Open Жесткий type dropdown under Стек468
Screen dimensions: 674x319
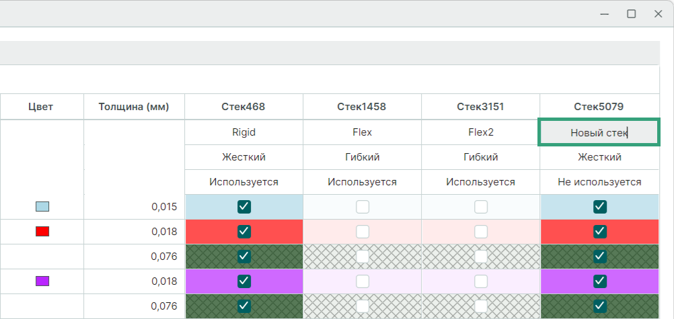[x=244, y=157]
